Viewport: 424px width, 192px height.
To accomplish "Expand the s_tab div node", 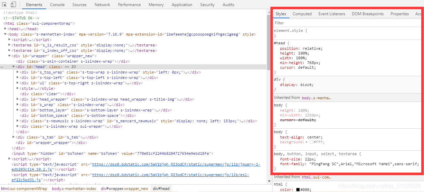I will click(14, 137).
